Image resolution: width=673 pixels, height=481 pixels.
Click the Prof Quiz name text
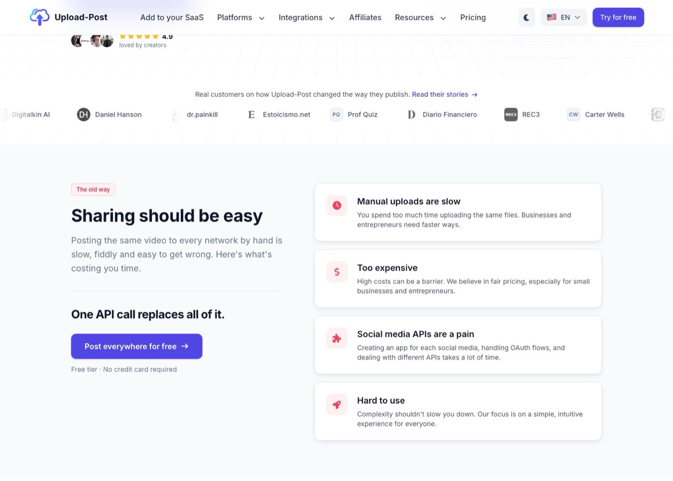[x=363, y=114]
